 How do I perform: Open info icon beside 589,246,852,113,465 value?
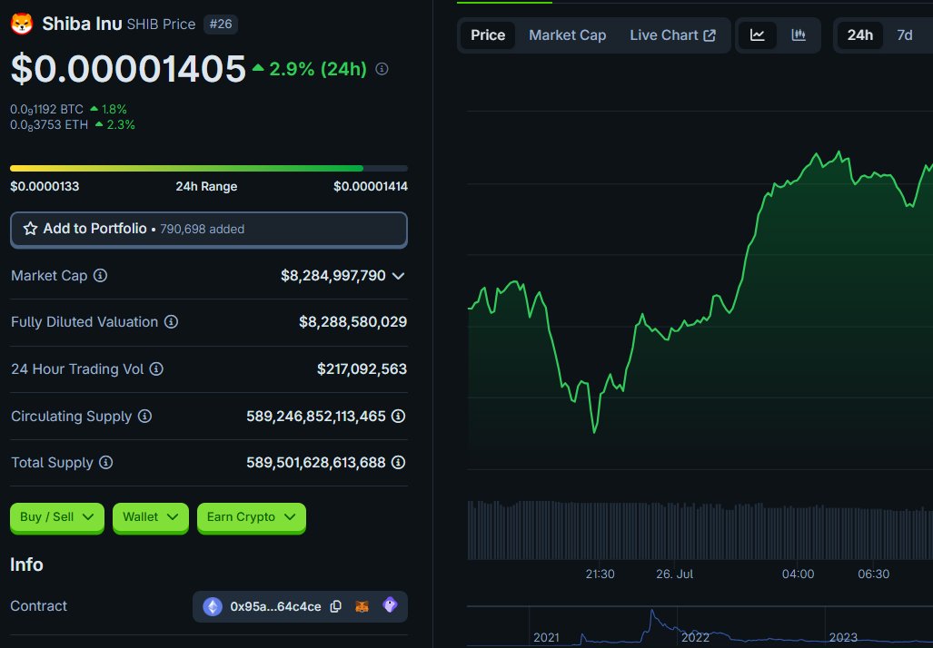click(x=399, y=416)
